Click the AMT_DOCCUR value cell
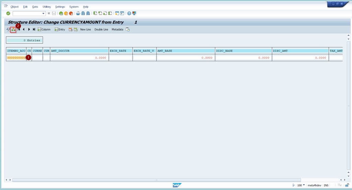This screenshot has height=190, width=352. 79,58
